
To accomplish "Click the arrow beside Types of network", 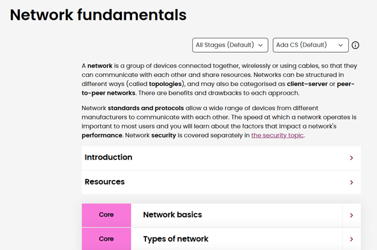I will [x=351, y=239].
